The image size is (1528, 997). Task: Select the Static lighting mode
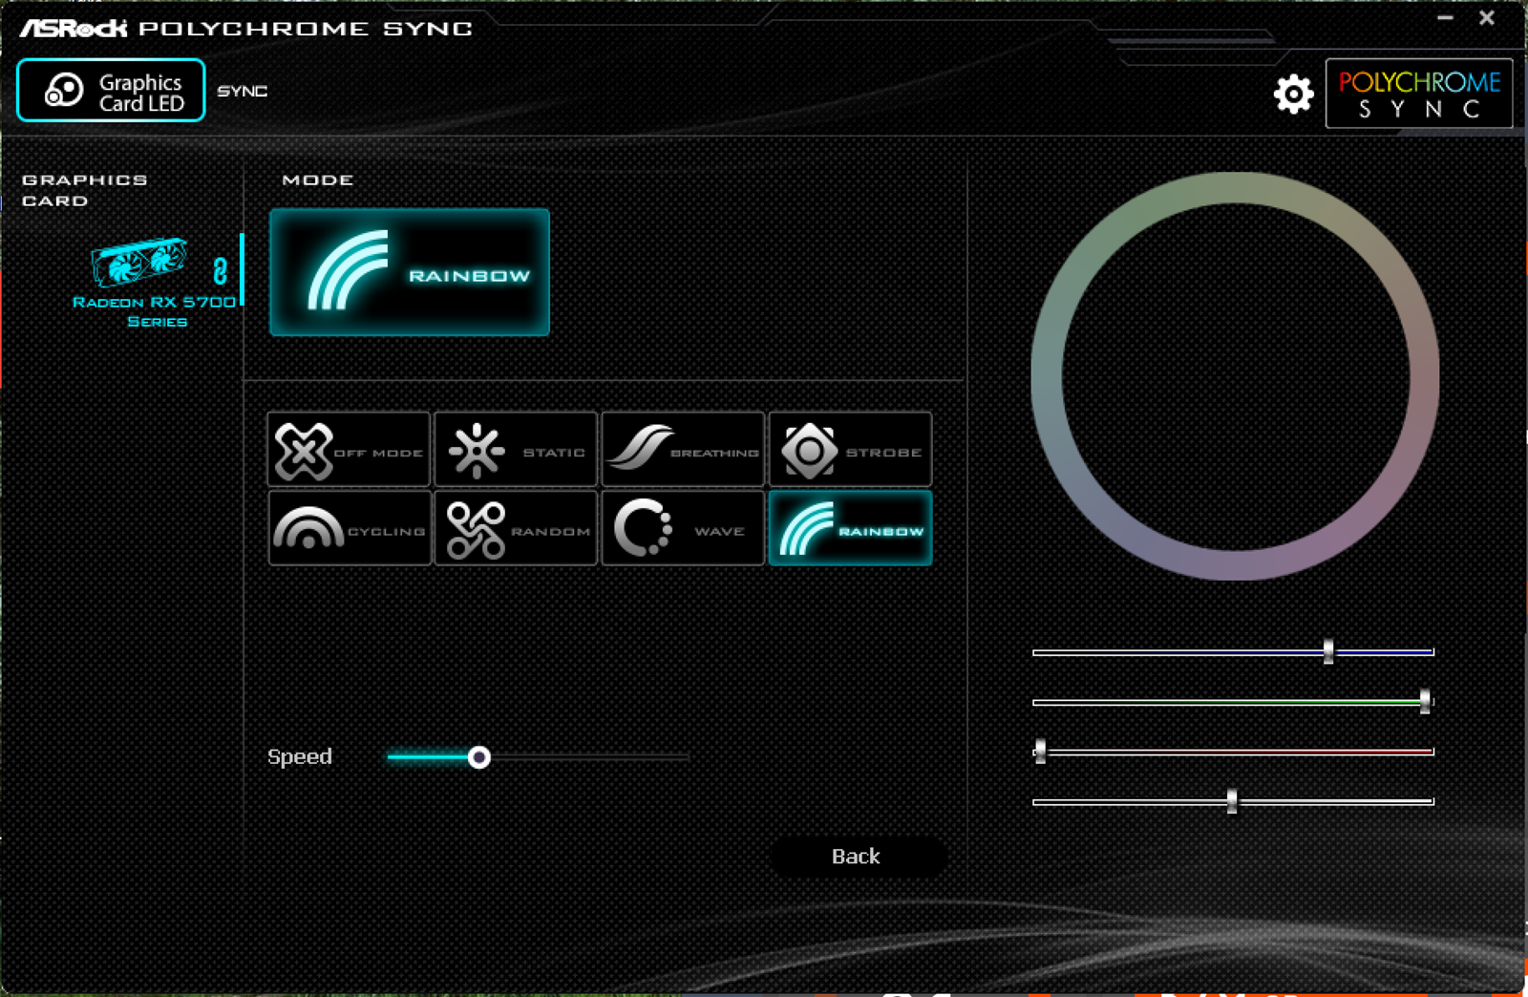point(516,450)
